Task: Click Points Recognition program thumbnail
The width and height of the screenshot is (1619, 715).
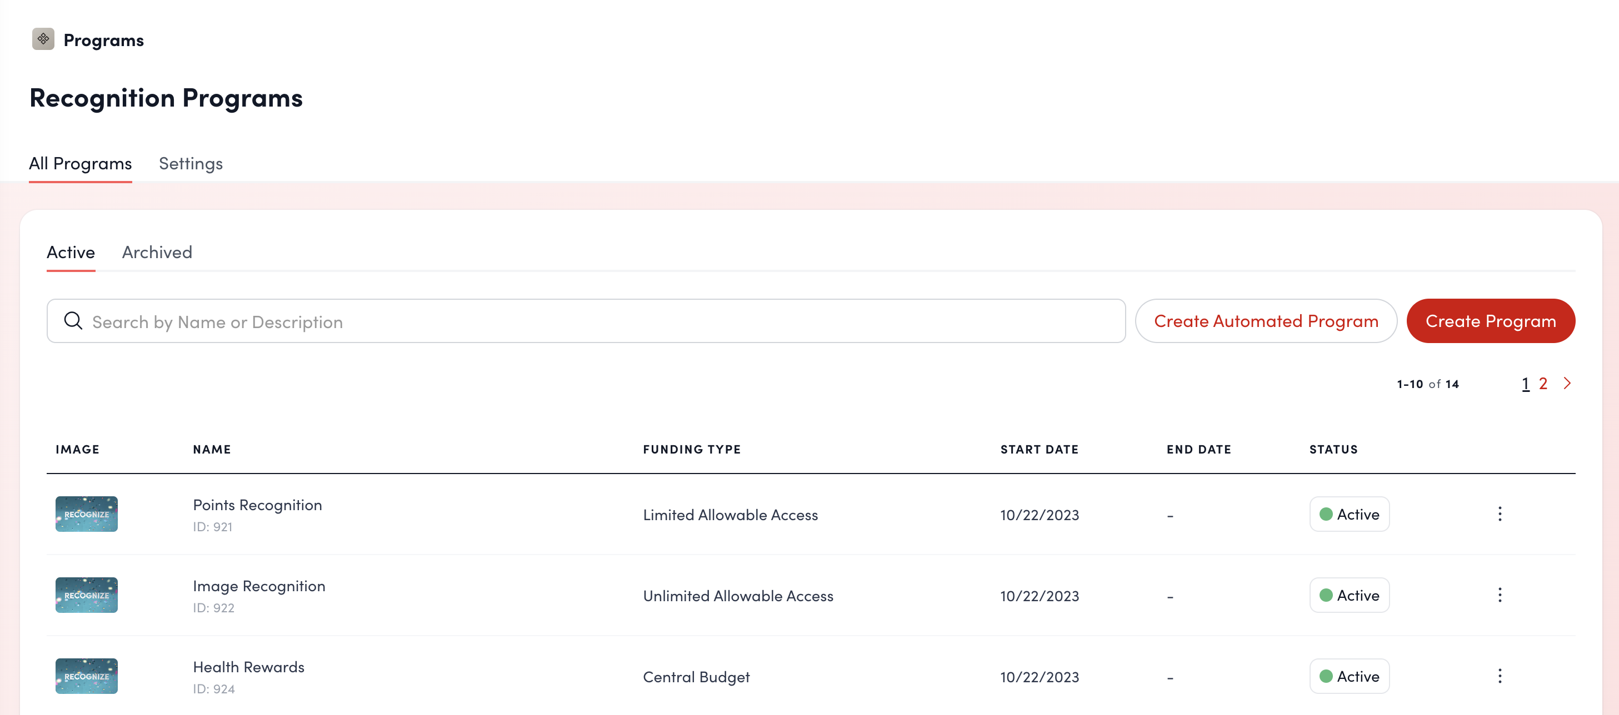Action: [x=87, y=514]
